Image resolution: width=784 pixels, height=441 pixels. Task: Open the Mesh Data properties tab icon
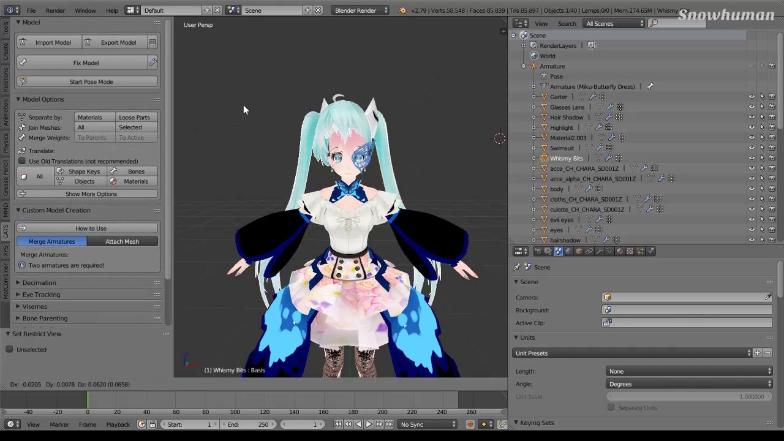coord(609,251)
